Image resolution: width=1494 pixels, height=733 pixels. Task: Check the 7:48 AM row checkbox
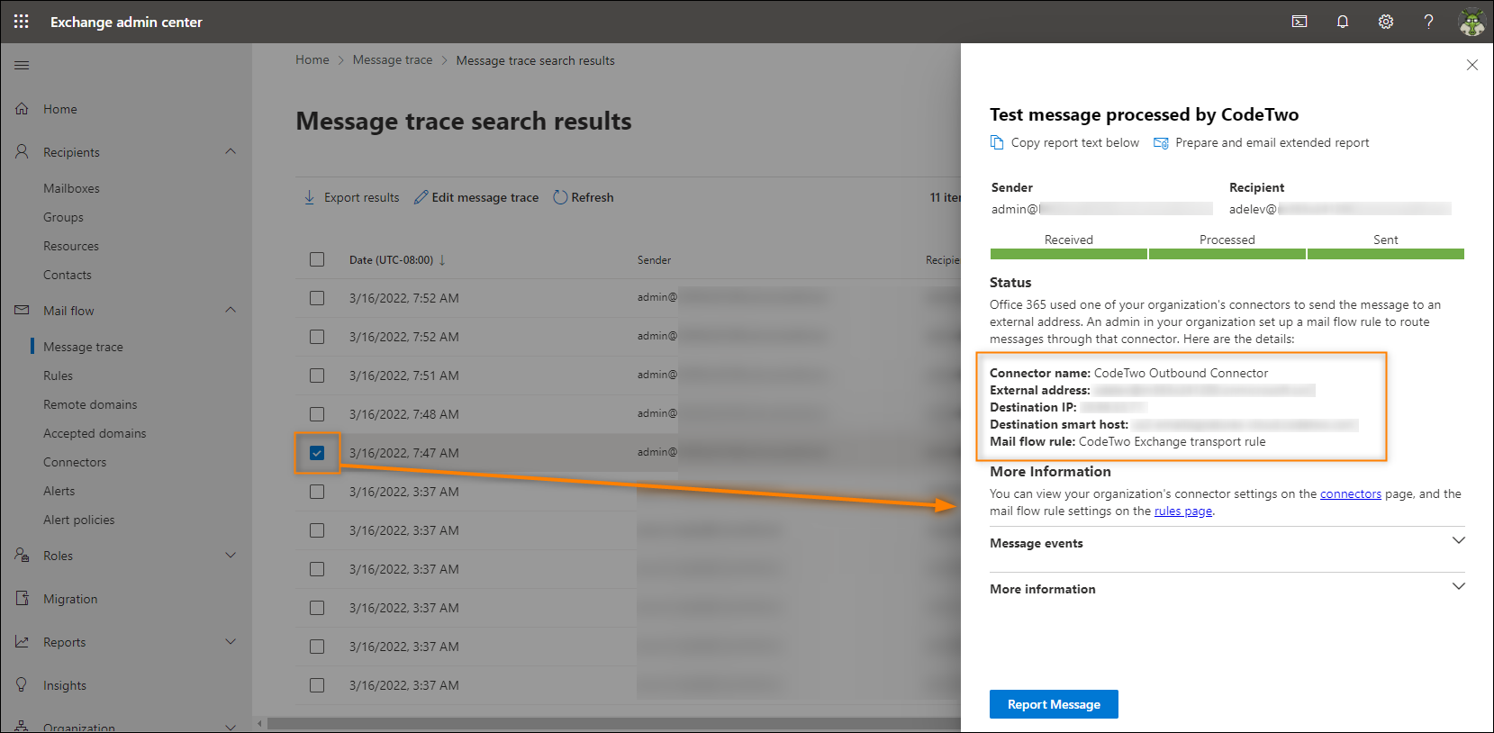[x=317, y=414]
